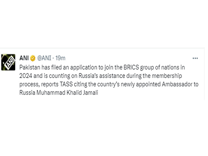Click the word Pakistan in the tweet

[x=30, y=67]
